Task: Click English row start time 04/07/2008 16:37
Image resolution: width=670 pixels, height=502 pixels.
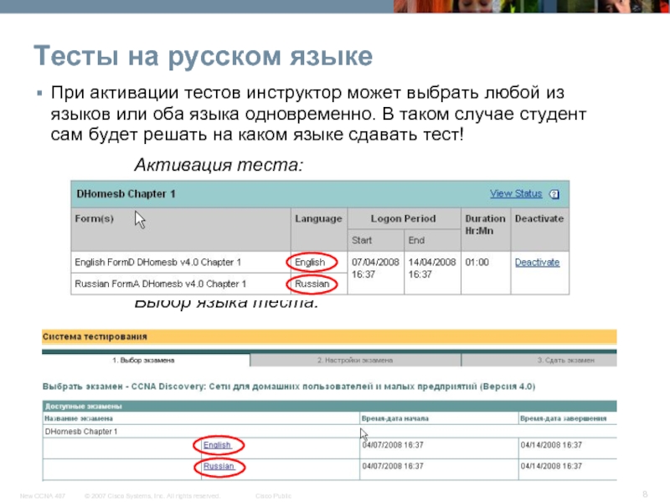Action: point(393,445)
